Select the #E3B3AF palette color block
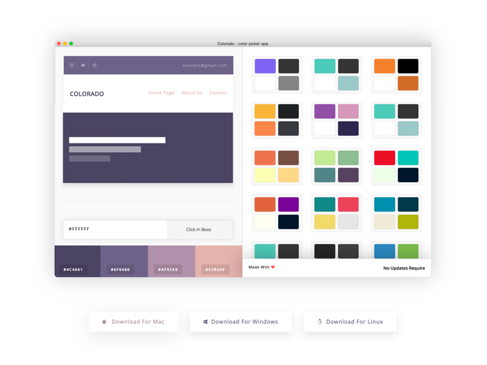 pos(219,262)
